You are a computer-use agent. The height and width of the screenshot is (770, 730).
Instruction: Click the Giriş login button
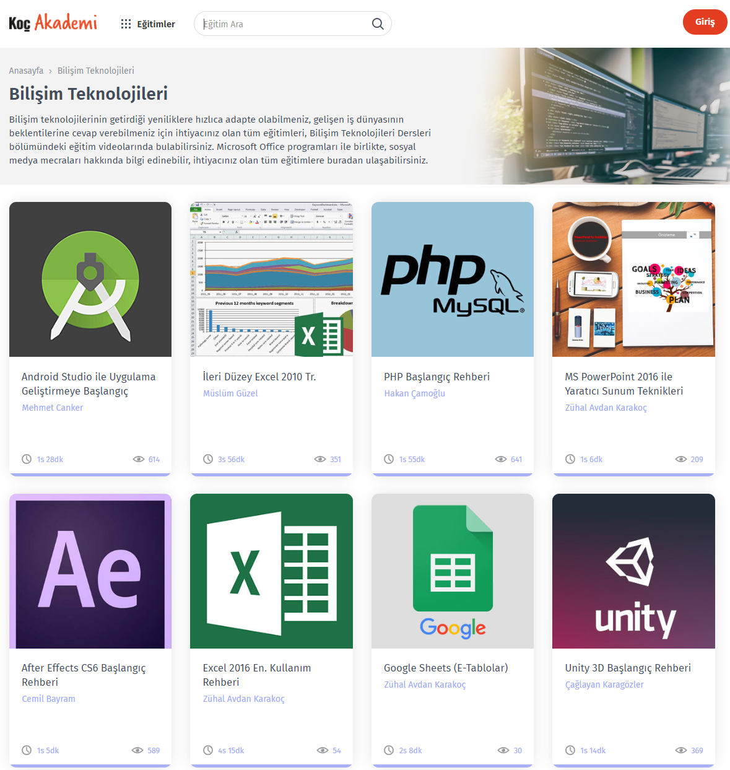pyautogui.click(x=705, y=22)
